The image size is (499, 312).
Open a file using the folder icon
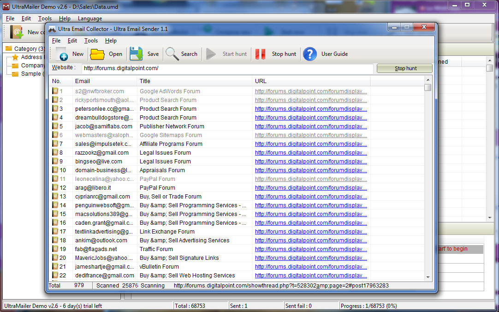(97, 54)
